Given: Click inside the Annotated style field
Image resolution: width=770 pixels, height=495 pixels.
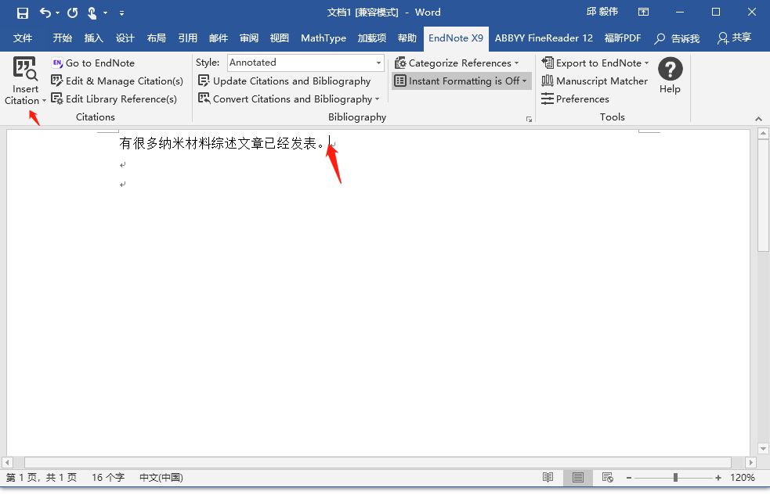Looking at the screenshot, I should tap(300, 63).
